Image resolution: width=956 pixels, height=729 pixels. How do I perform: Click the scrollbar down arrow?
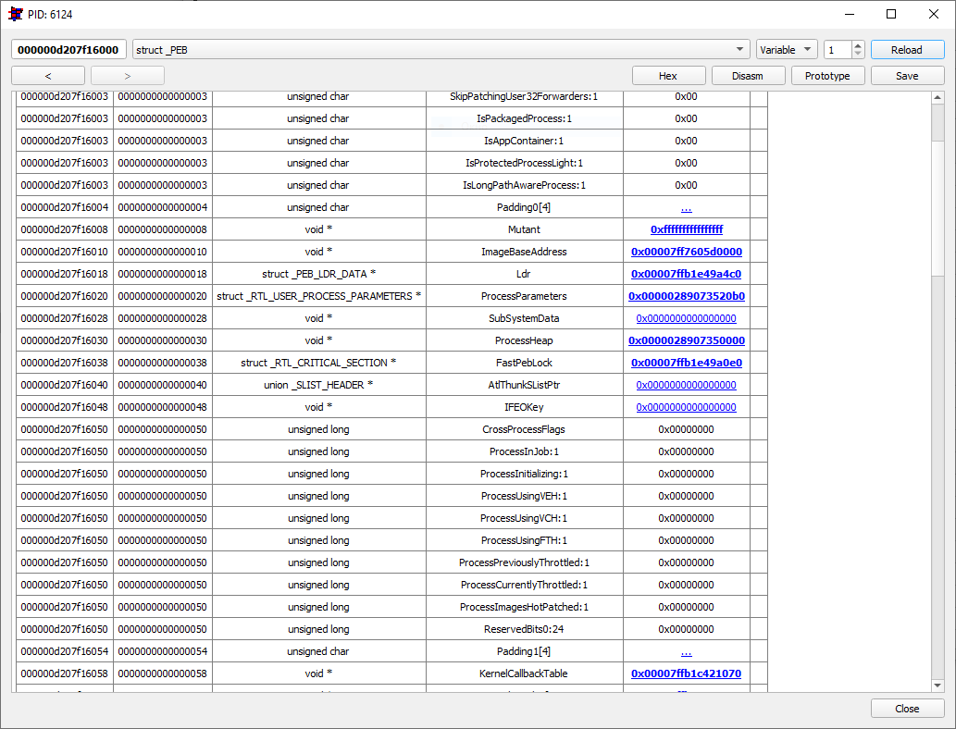[x=937, y=686]
